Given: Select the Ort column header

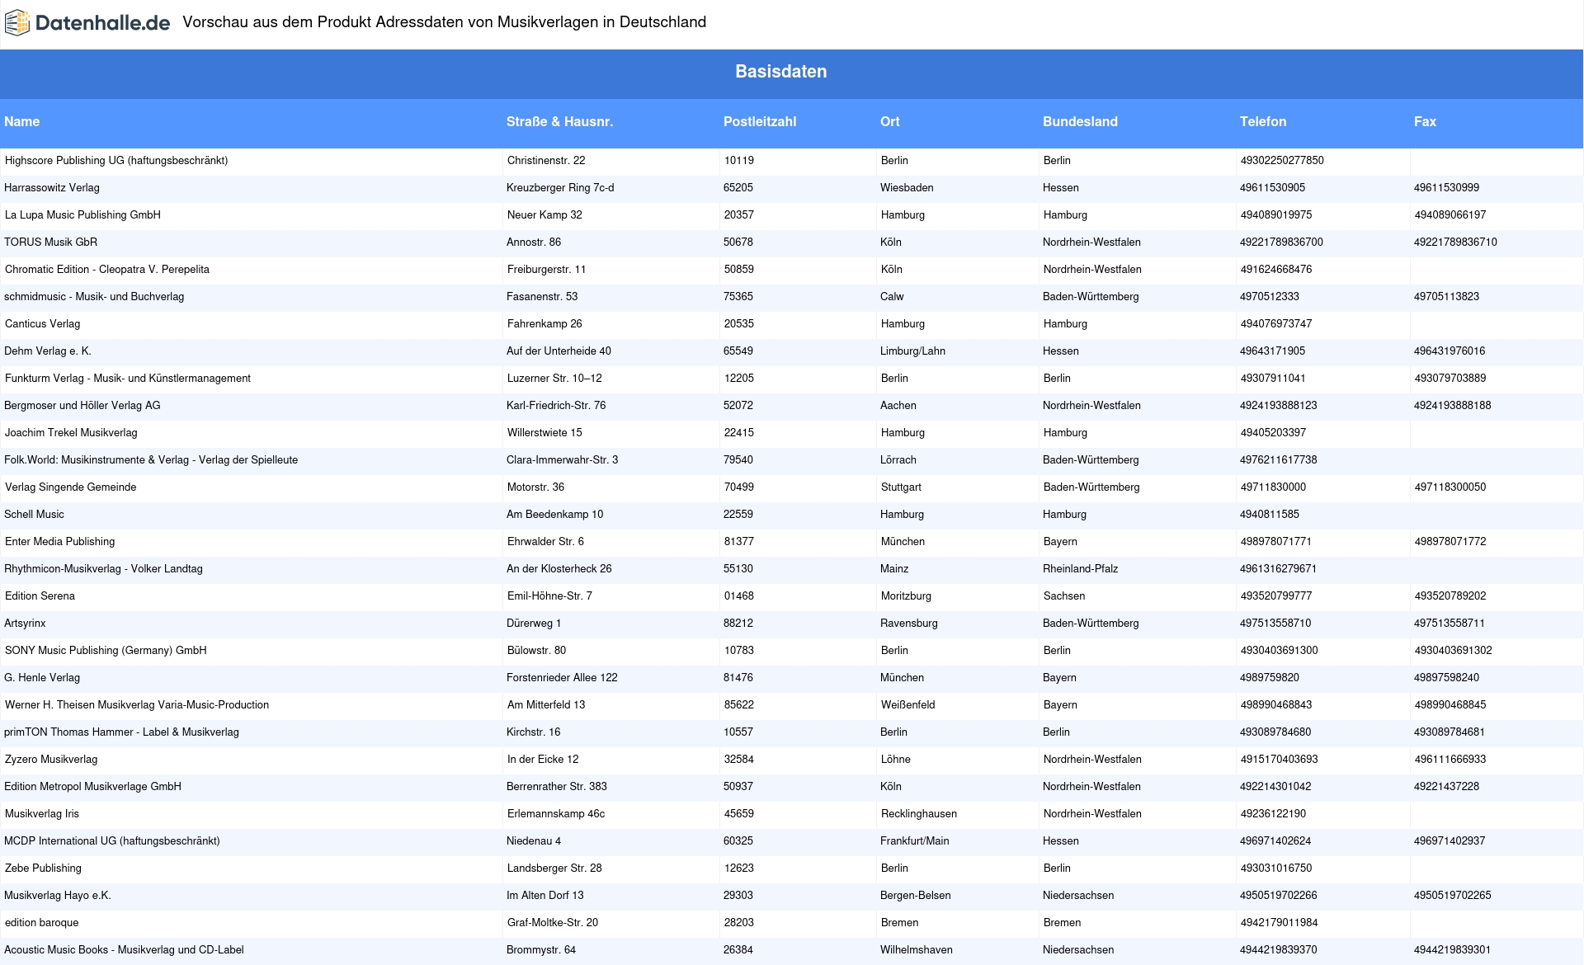Looking at the screenshot, I should click(x=889, y=121).
